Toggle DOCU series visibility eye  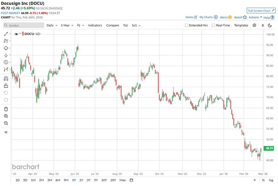[x=16, y=34]
